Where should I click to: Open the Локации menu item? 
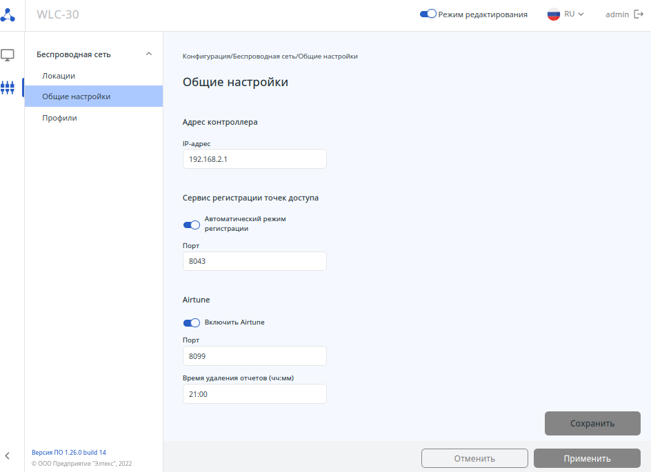pos(59,76)
